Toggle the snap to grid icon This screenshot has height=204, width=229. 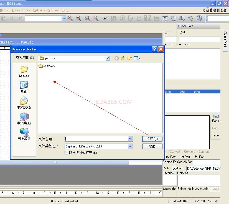165,18
